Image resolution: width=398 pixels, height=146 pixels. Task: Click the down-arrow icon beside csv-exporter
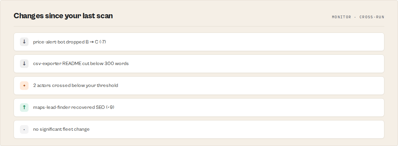(x=24, y=64)
